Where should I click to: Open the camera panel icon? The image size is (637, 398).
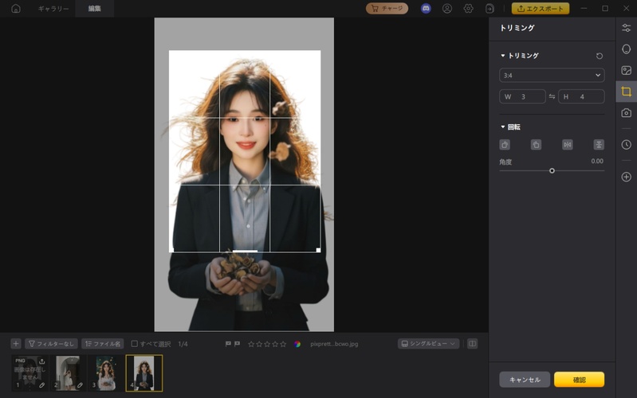626,113
